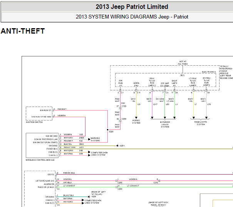Click the S320 splice label

(111, 132)
